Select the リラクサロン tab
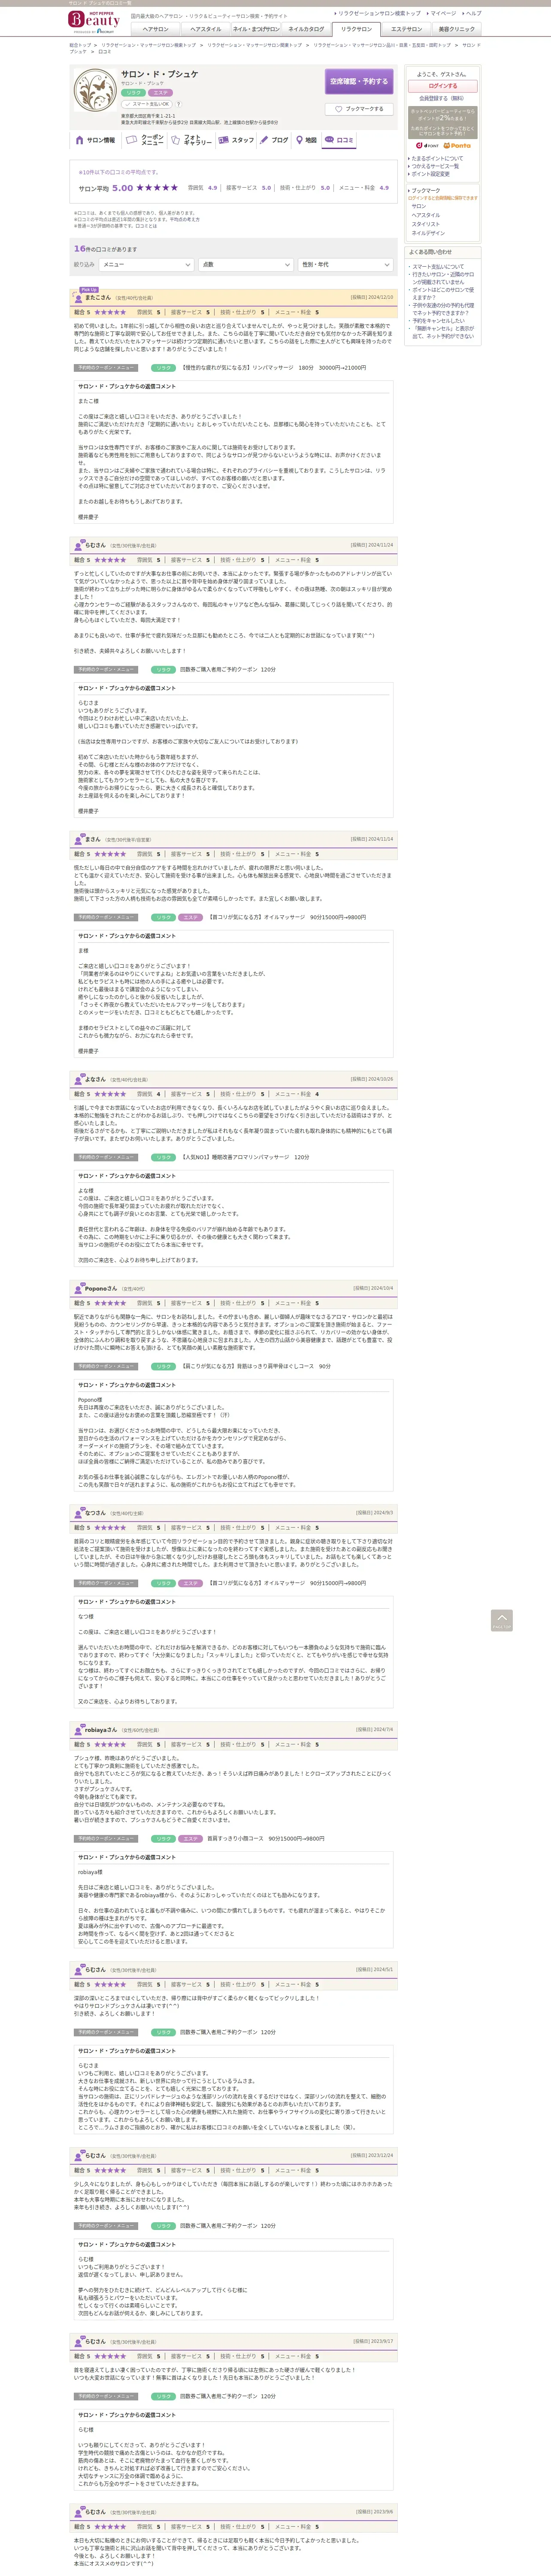The height and width of the screenshot is (2576, 551). coord(356,29)
